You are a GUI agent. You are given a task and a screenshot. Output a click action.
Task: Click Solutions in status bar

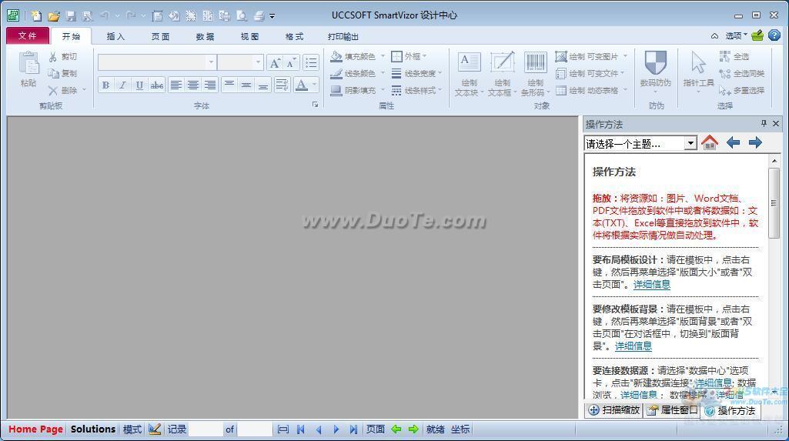[x=93, y=429]
